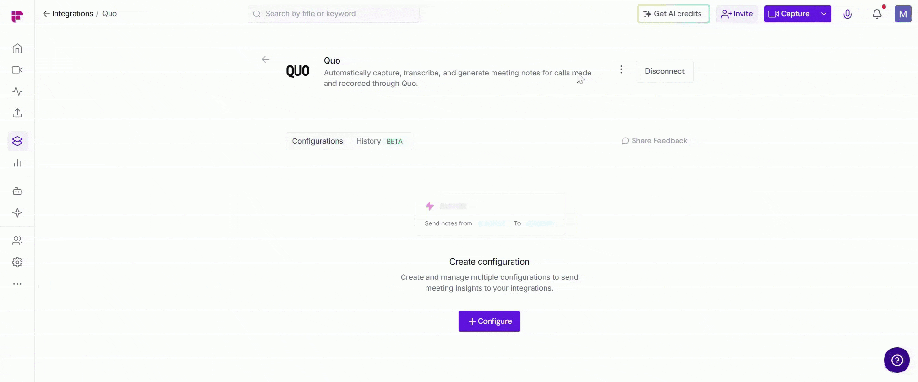Viewport: 918px width, 382px height.
Task: Open the activity pulse icon in sidebar
Action: point(17,92)
